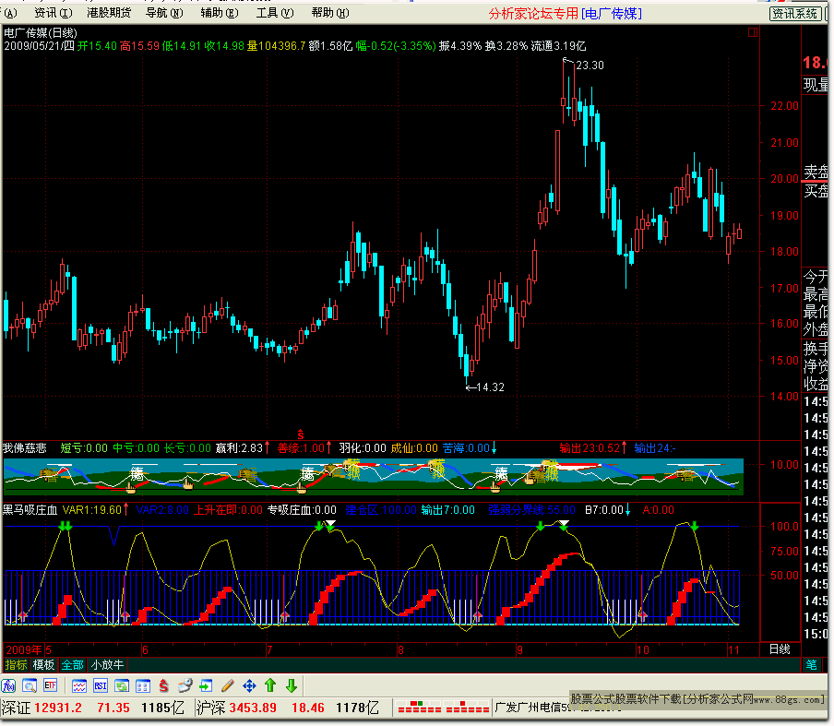The width and height of the screenshot is (834, 726).
Task: Click the 23.30 high price label
Action: coord(590,65)
